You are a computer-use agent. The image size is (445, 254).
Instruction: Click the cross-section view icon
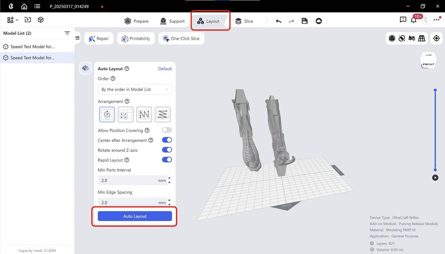click(402, 38)
